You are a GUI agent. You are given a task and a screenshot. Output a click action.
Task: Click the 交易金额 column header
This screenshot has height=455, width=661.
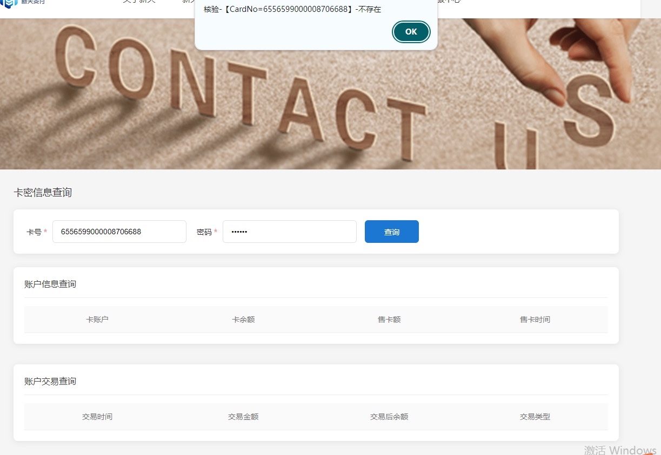point(243,417)
